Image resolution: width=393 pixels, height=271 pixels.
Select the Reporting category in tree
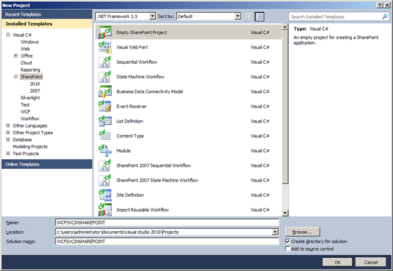coord(30,70)
